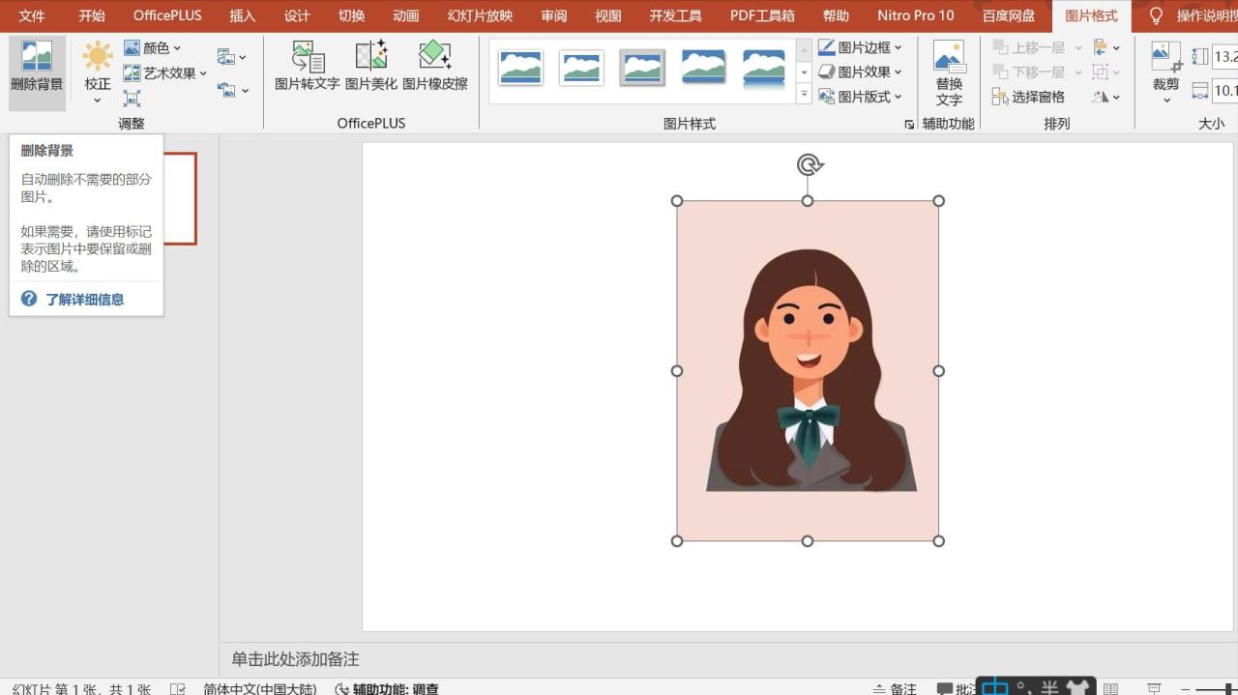The height and width of the screenshot is (695, 1238).
Task: Open the 动画 Animations tab
Action: (405, 15)
